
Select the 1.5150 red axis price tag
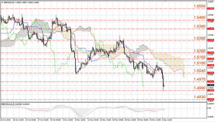[x=211, y=59]
